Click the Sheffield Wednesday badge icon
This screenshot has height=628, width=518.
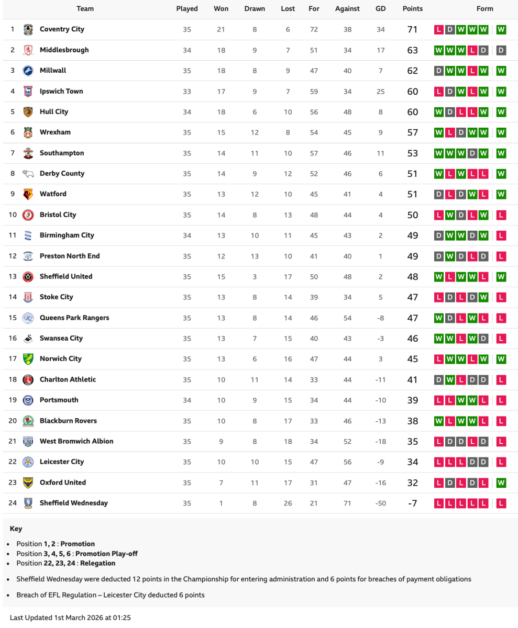click(28, 503)
